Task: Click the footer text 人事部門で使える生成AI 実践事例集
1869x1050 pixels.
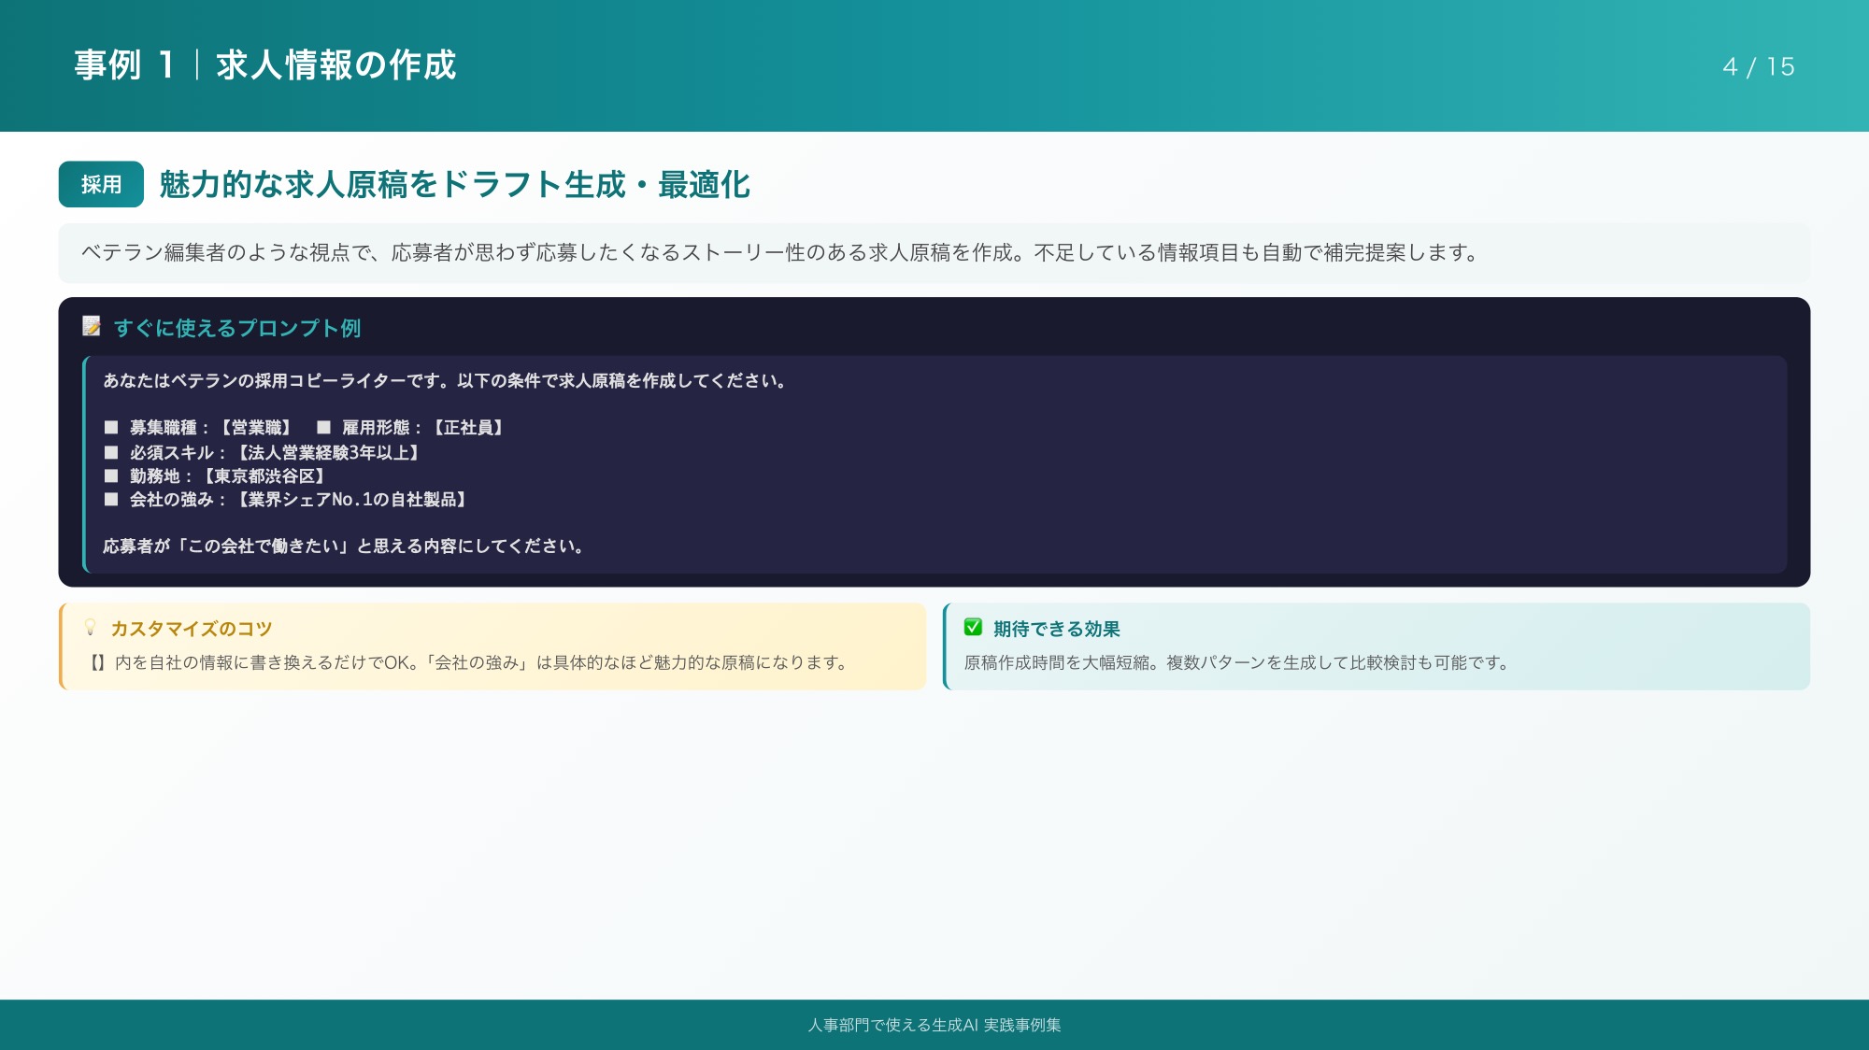Action: (934, 1025)
